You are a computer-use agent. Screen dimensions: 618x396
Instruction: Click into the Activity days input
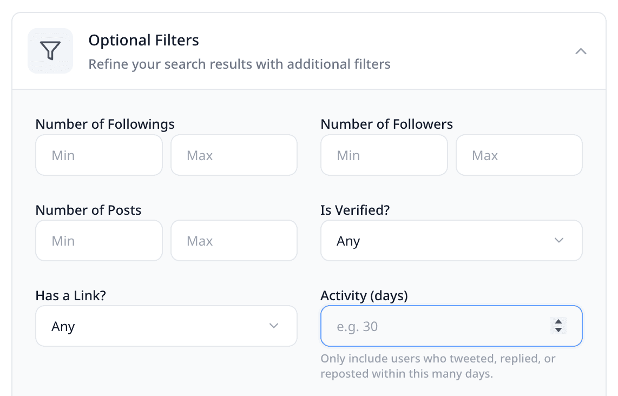click(x=433, y=326)
